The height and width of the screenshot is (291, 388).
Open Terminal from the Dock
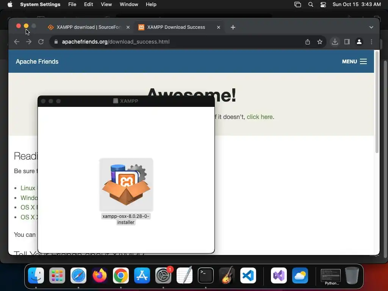206,275
